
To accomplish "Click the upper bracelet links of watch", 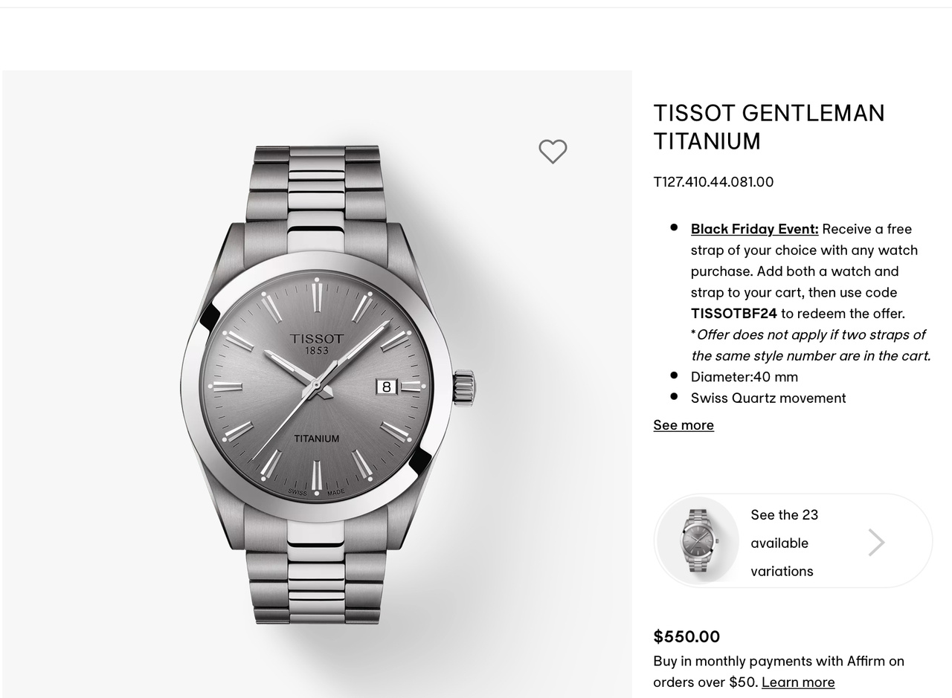I will [x=317, y=184].
